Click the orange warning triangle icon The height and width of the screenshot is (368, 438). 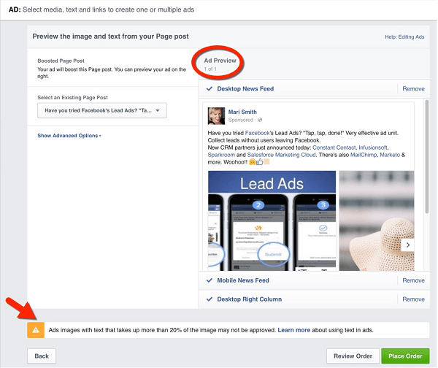[x=36, y=330]
